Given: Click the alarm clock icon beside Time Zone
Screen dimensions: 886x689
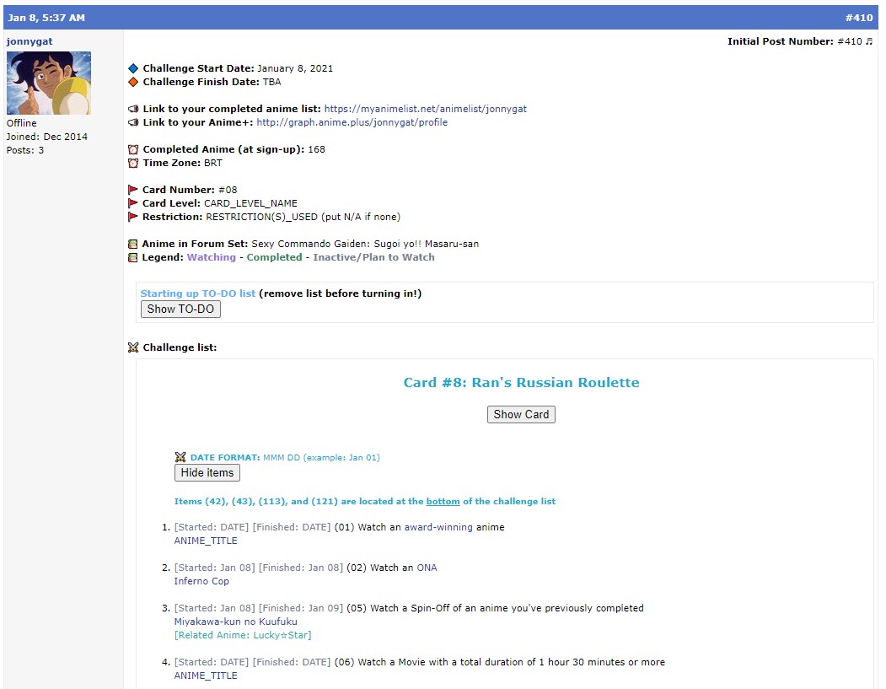Looking at the screenshot, I should (133, 162).
